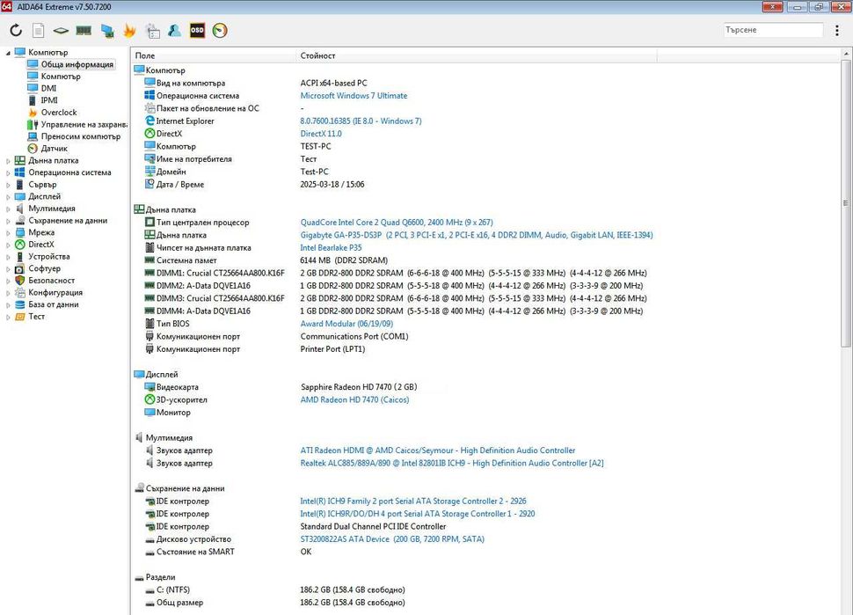Select the Софтуер tree item
Image resolution: width=853 pixels, height=615 pixels.
[45, 268]
